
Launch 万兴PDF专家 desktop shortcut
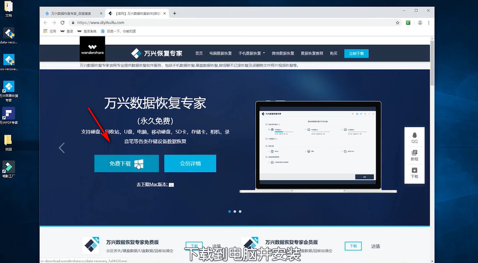[9, 115]
